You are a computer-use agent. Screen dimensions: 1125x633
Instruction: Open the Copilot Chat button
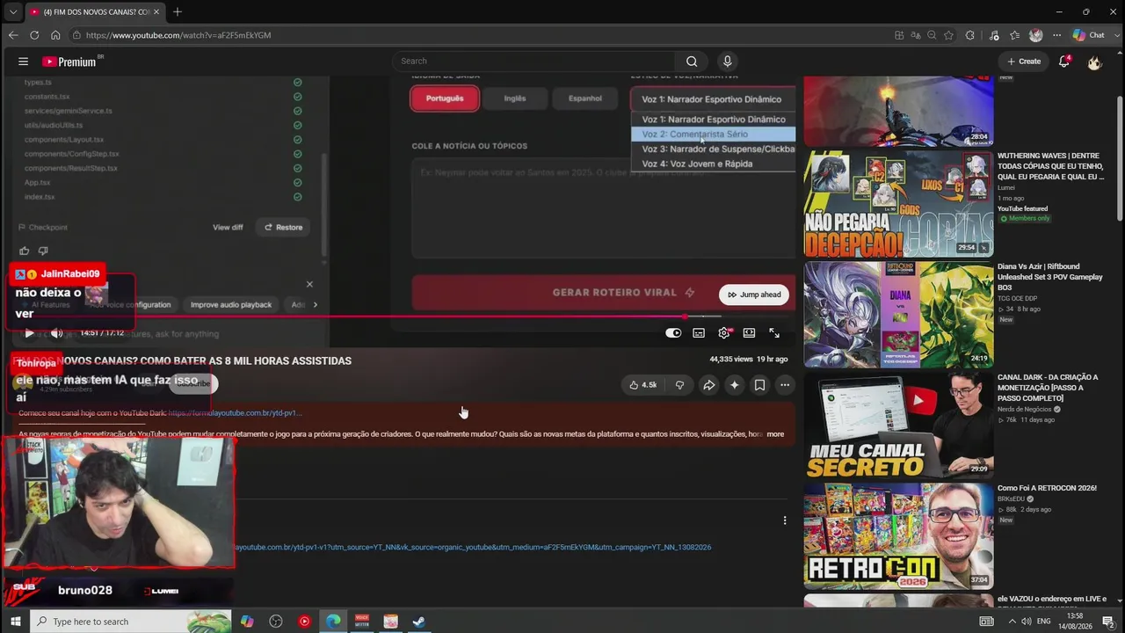coord(1089,35)
